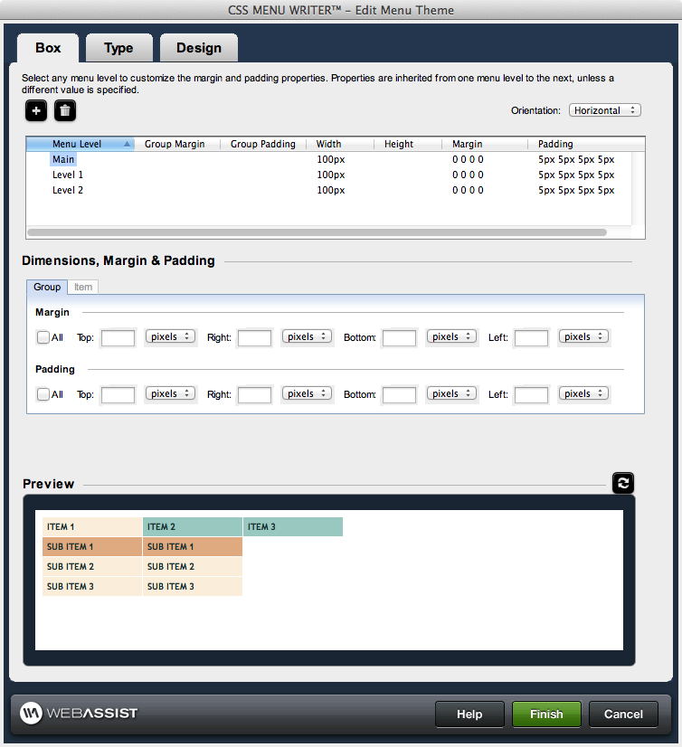Switch to the Design tab
Screen dimensions: 682x747
point(199,48)
